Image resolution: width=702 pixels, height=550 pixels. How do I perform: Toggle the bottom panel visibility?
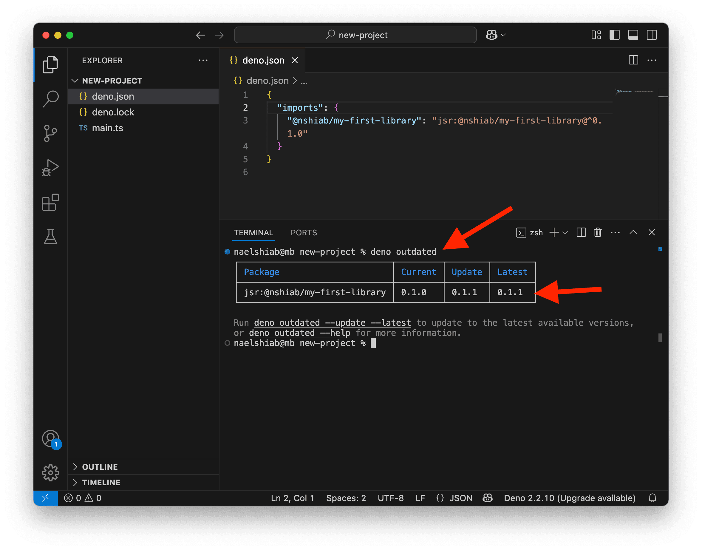(633, 35)
